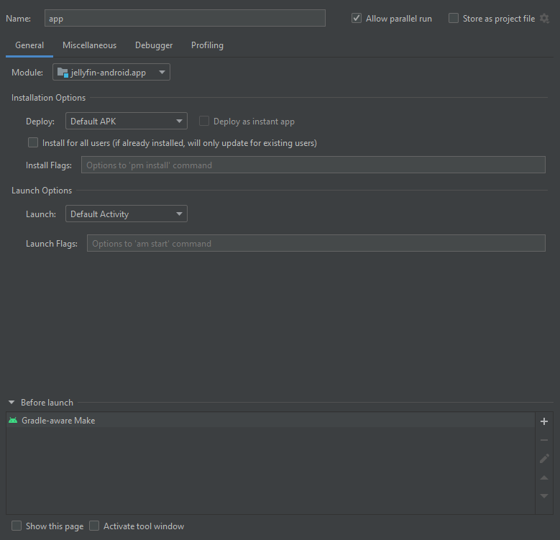Select the Gradle-aware Make android icon
The width and height of the screenshot is (560, 540).
tap(13, 421)
